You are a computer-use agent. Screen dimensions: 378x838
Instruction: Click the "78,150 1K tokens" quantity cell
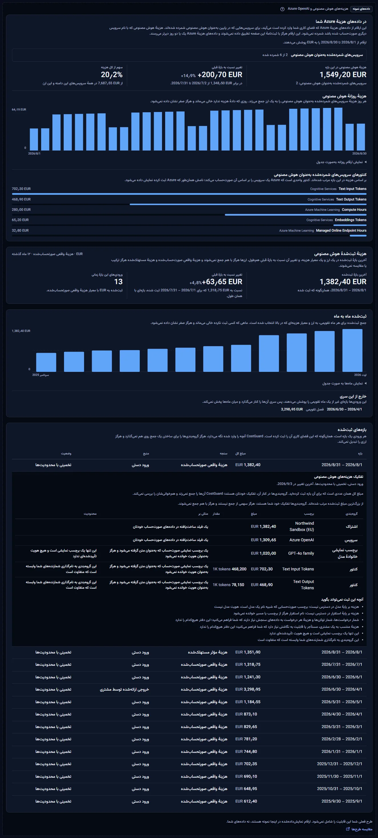[228, 585]
